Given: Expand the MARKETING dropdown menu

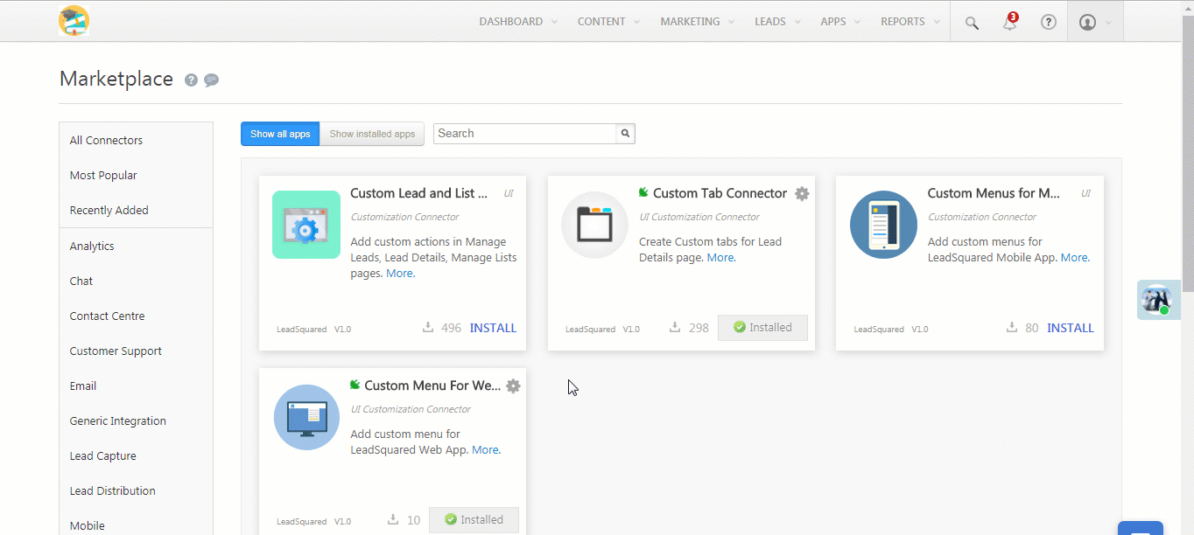Looking at the screenshot, I should (691, 21).
